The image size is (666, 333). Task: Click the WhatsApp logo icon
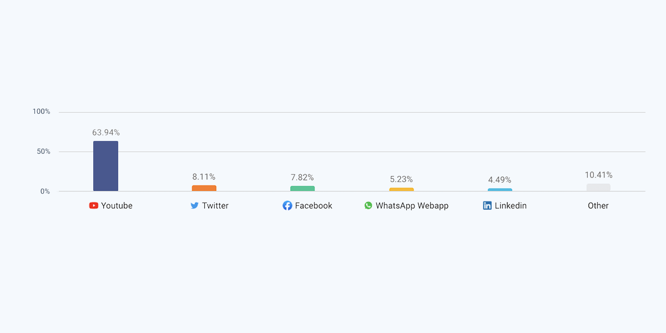pyautogui.click(x=369, y=205)
